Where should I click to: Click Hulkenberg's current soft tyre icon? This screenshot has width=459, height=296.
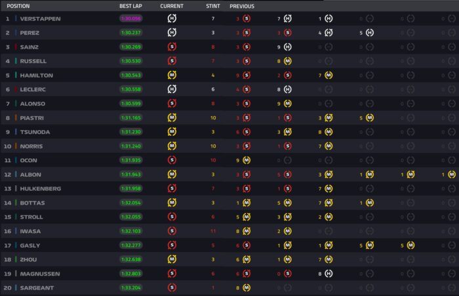172,188
